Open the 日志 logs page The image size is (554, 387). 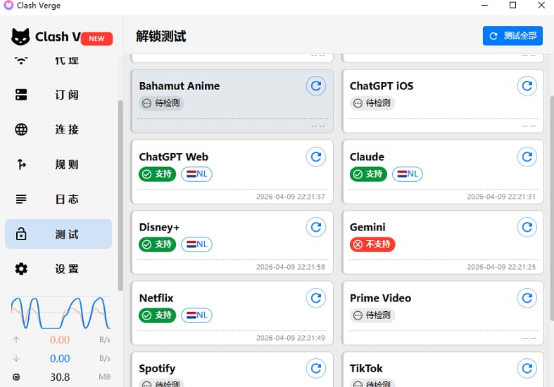point(58,199)
